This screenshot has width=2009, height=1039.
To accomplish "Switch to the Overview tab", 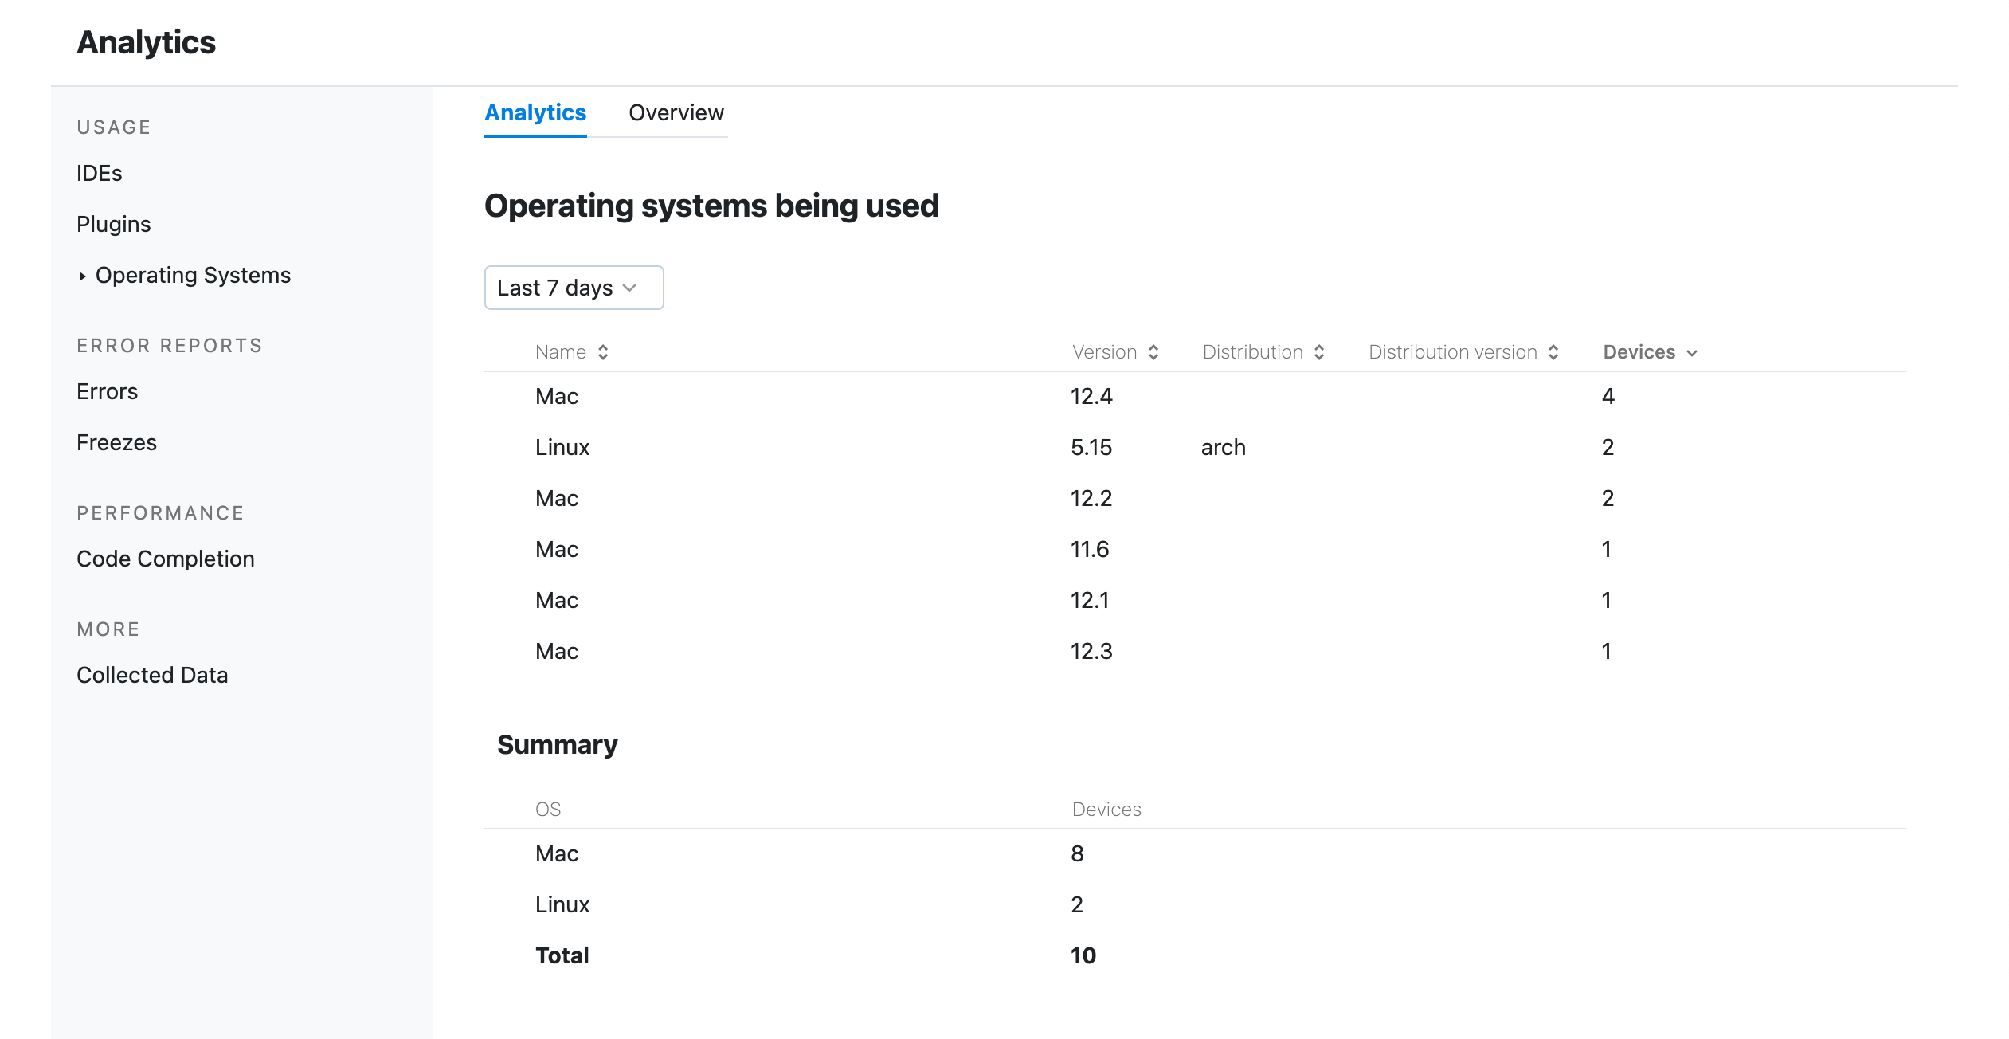I will tap(676, 112).
